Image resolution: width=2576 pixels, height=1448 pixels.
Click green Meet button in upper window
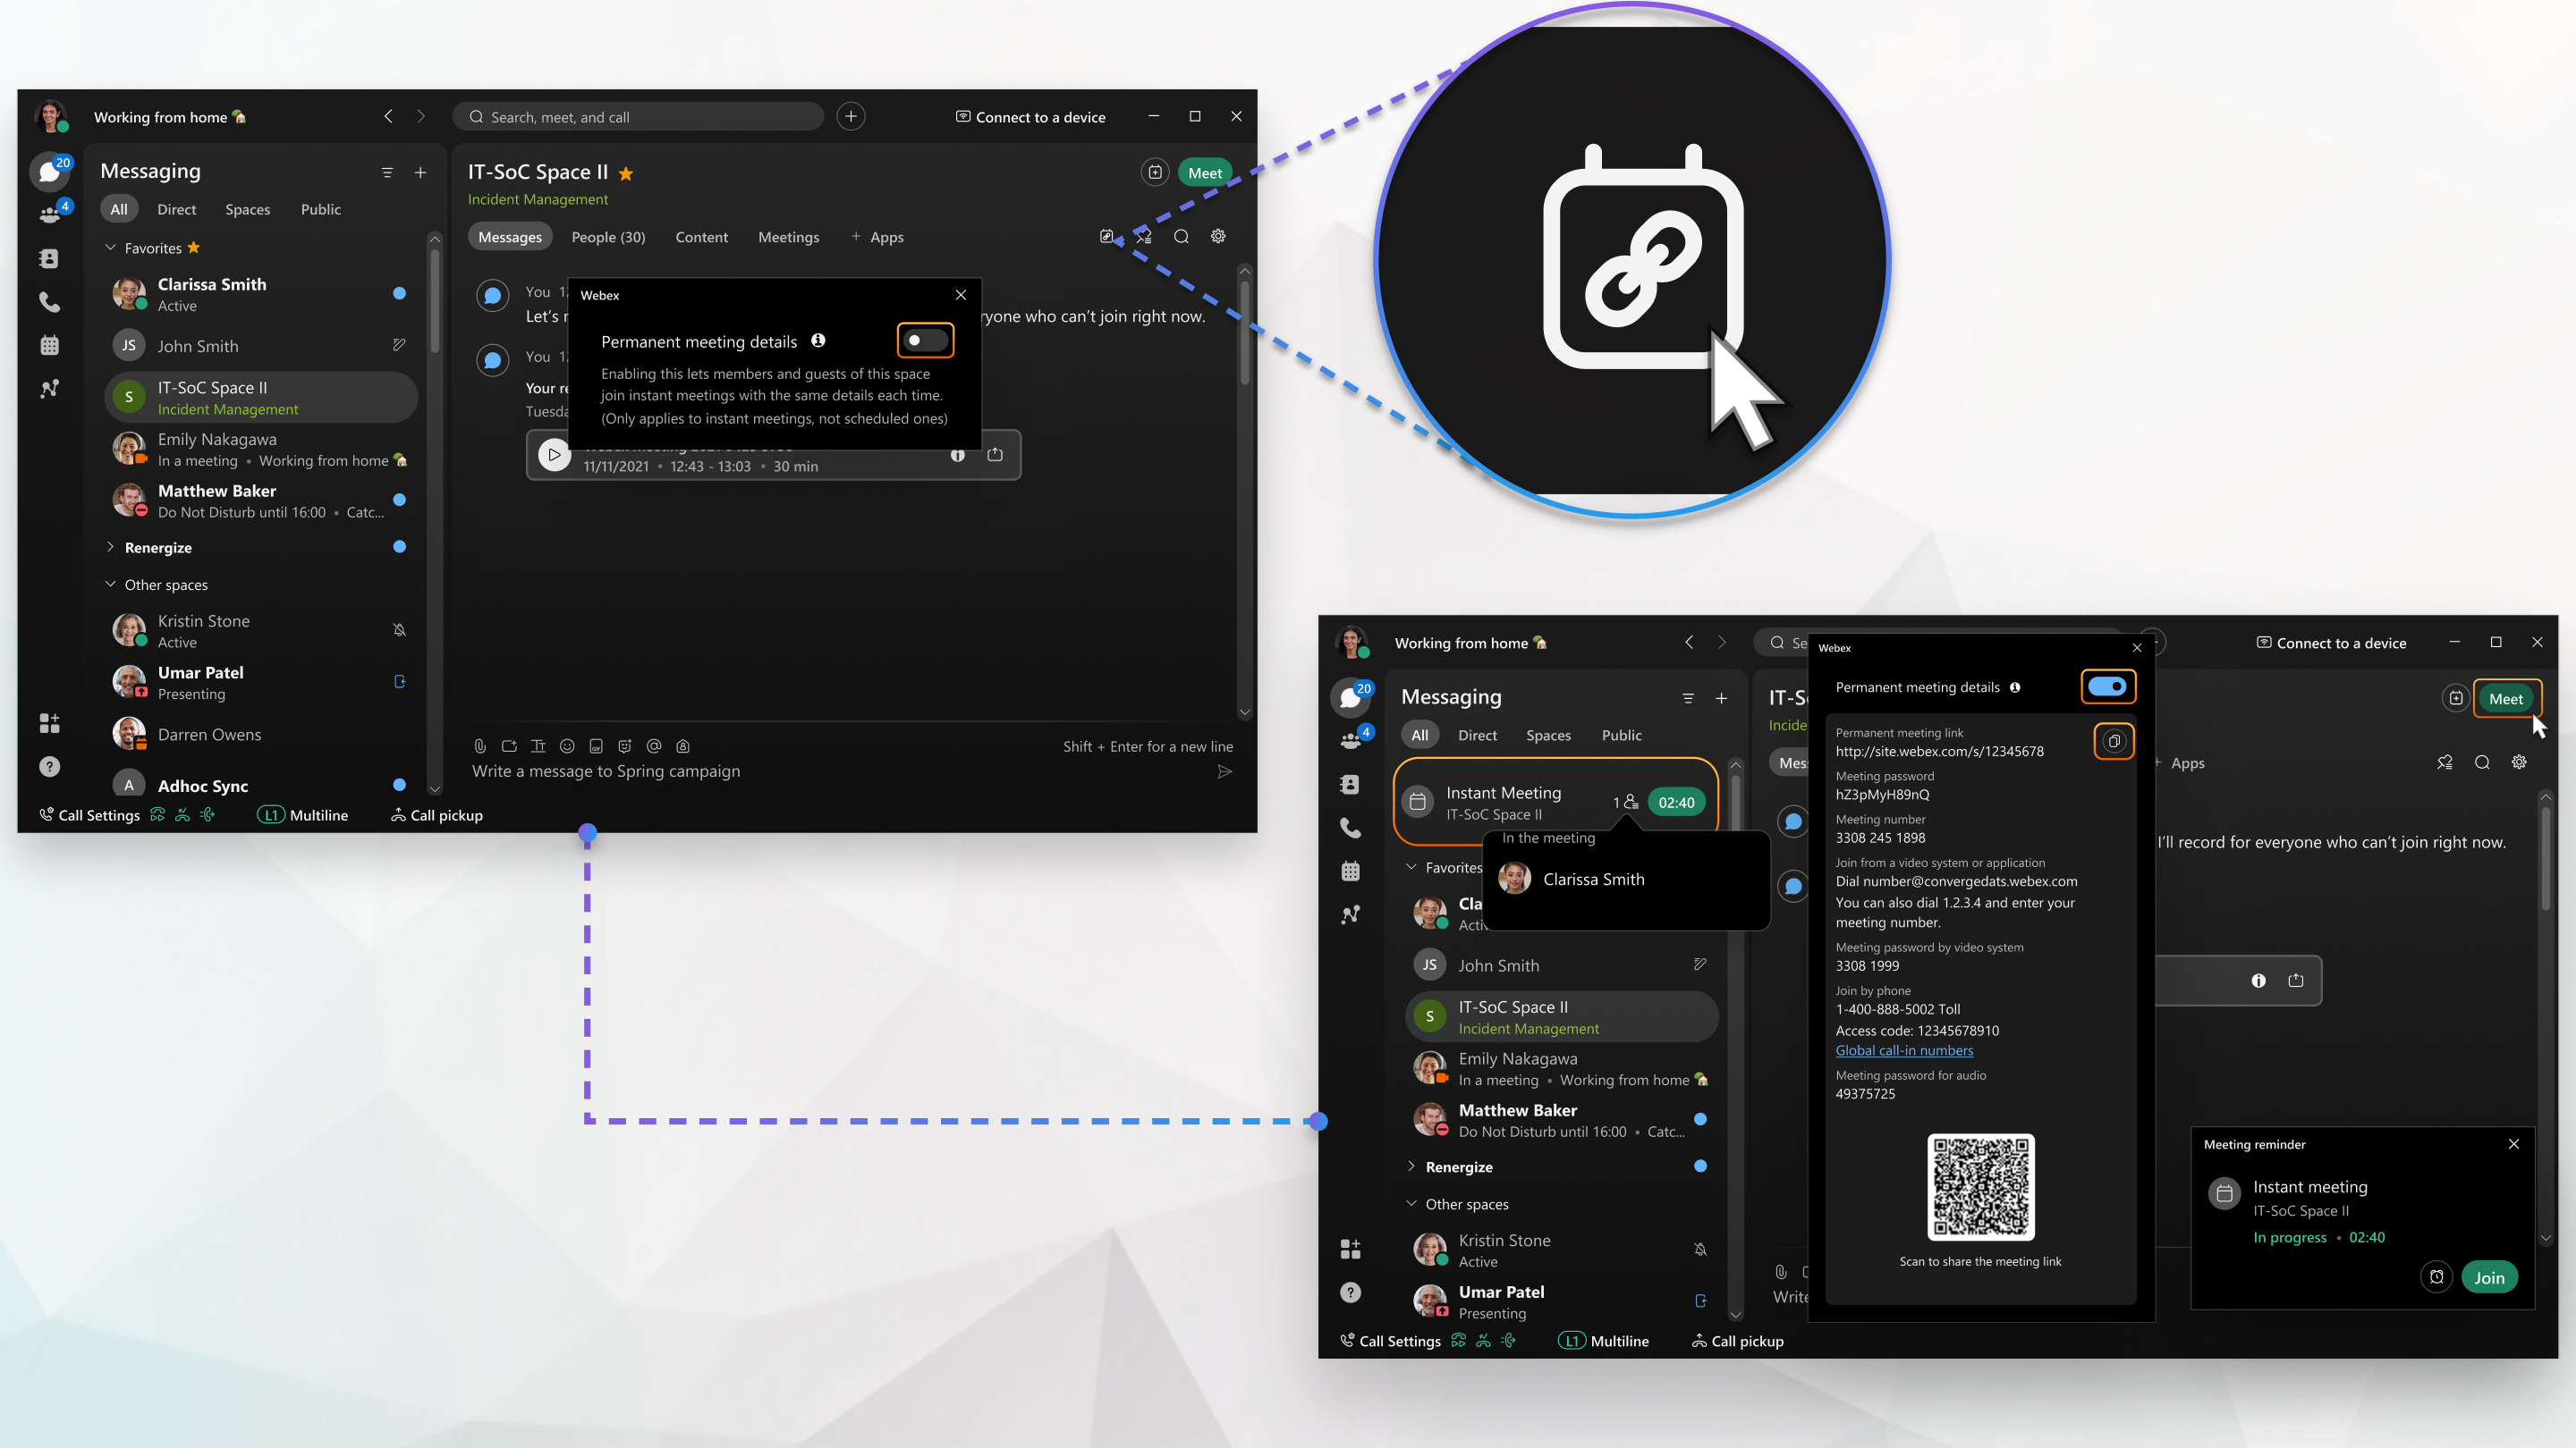coord(1205,173)
